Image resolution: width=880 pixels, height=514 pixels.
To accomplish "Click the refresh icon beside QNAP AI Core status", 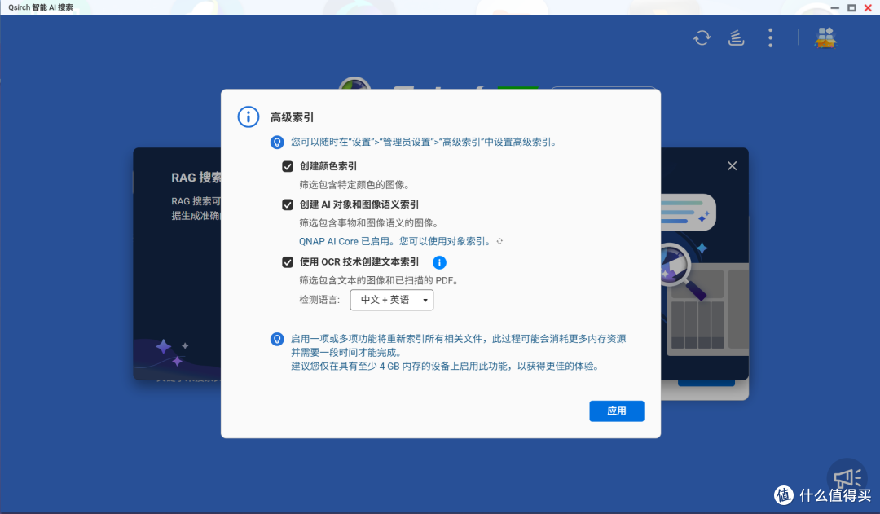I will (x=499, y=241).
